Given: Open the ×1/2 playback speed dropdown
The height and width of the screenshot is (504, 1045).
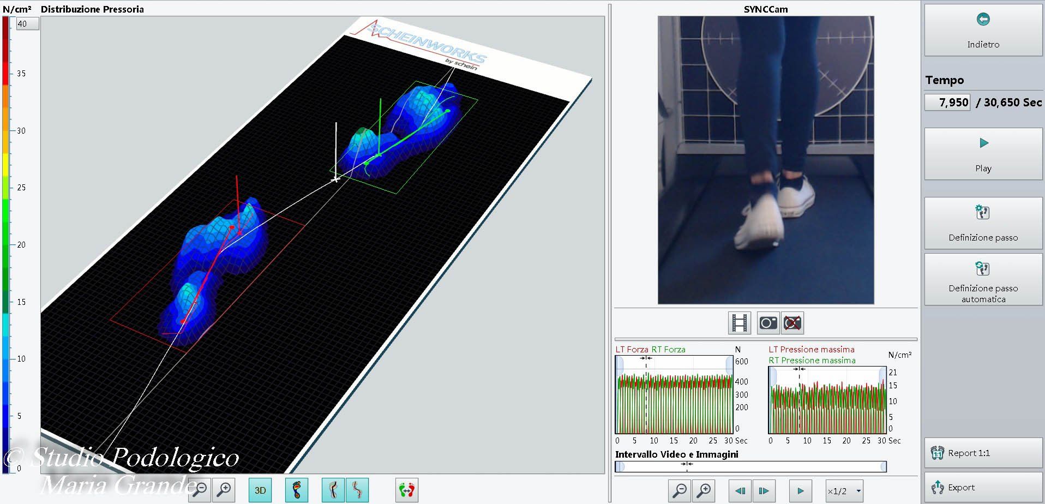Looking at the screenshot, I should coord(844,491).
